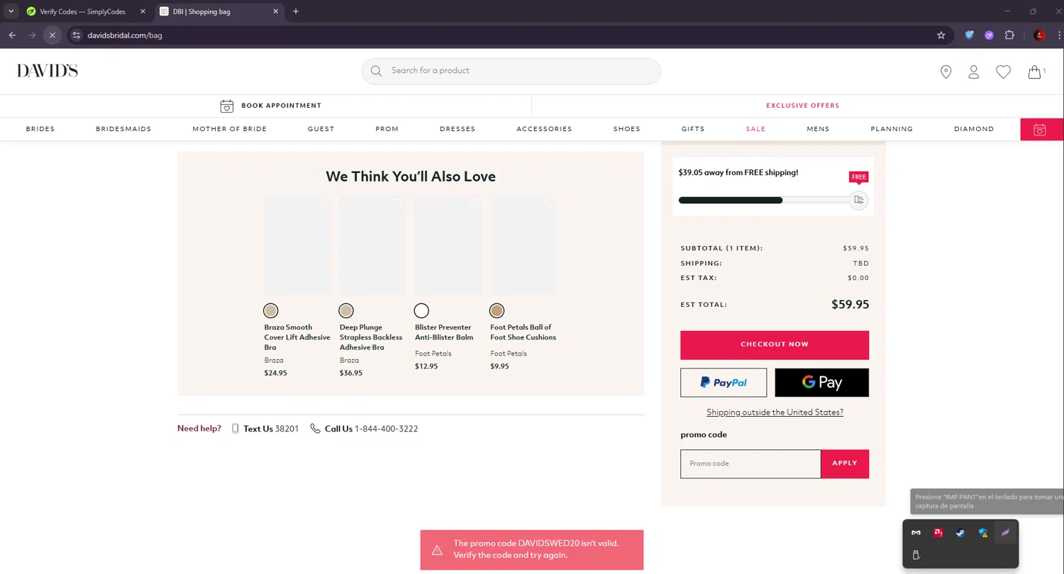The height and width of the screenshot is (574, 1064).
Task: Select white swatch for Blister Preventer Balm
Action: pyautogui.click(x=421, y=310)
